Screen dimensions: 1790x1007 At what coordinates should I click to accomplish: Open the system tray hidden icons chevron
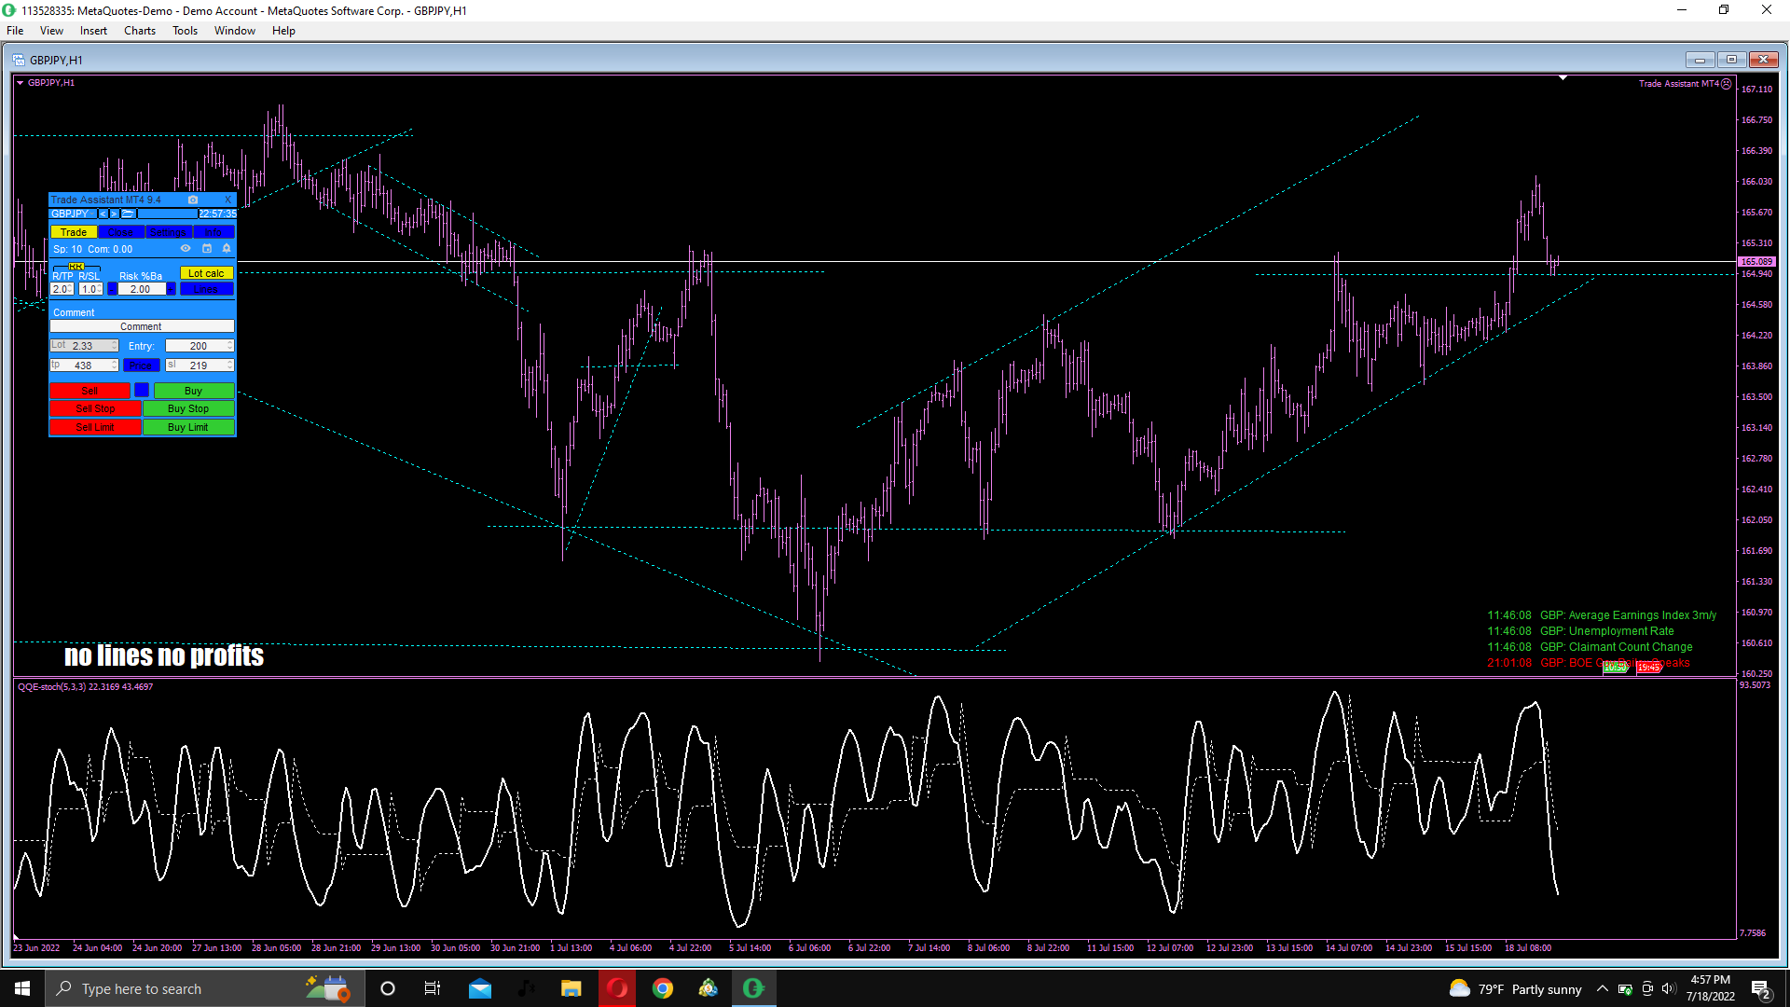(1602, 989)
